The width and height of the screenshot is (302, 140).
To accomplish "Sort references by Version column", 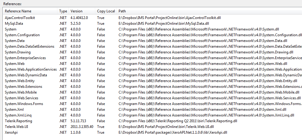I will pyautogui.click(x=76, y=11).
